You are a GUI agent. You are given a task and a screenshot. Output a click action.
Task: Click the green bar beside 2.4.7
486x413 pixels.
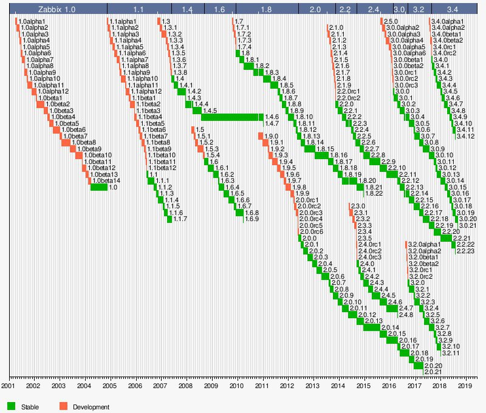tap(392, 309)
